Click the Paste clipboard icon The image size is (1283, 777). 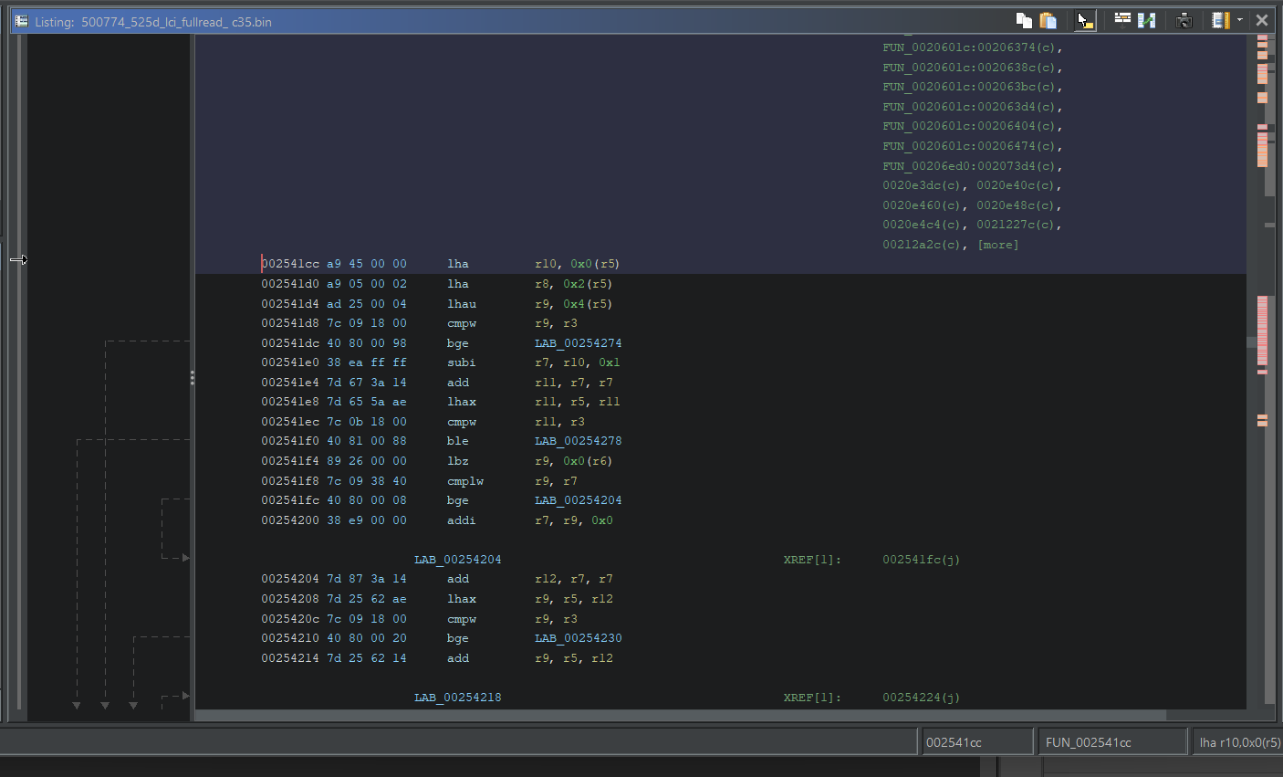(x=1048, y=20)
